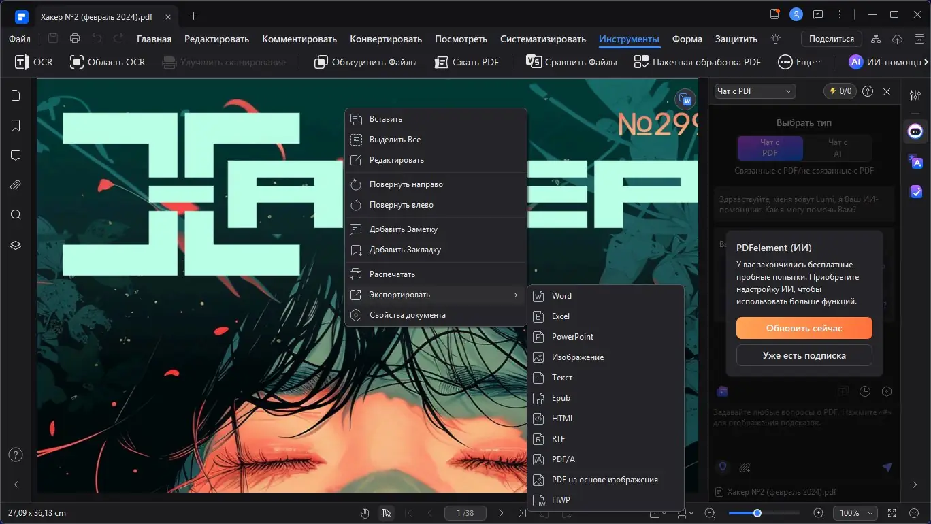Viewport: 931px width, 524px height.
Task: Open the Файл menu
Action: pyautogui.click(x=20, y=39)
